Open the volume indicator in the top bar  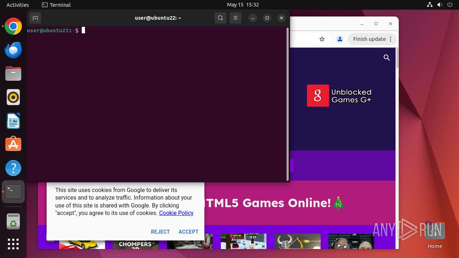440,5
